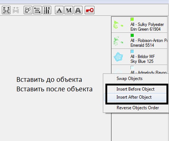
Task: Choose Swap Objects from the context menu
Action: (129, 79)
